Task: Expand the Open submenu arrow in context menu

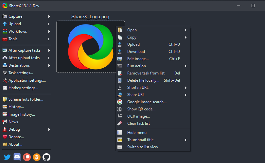Action: (x=186, y=30)
